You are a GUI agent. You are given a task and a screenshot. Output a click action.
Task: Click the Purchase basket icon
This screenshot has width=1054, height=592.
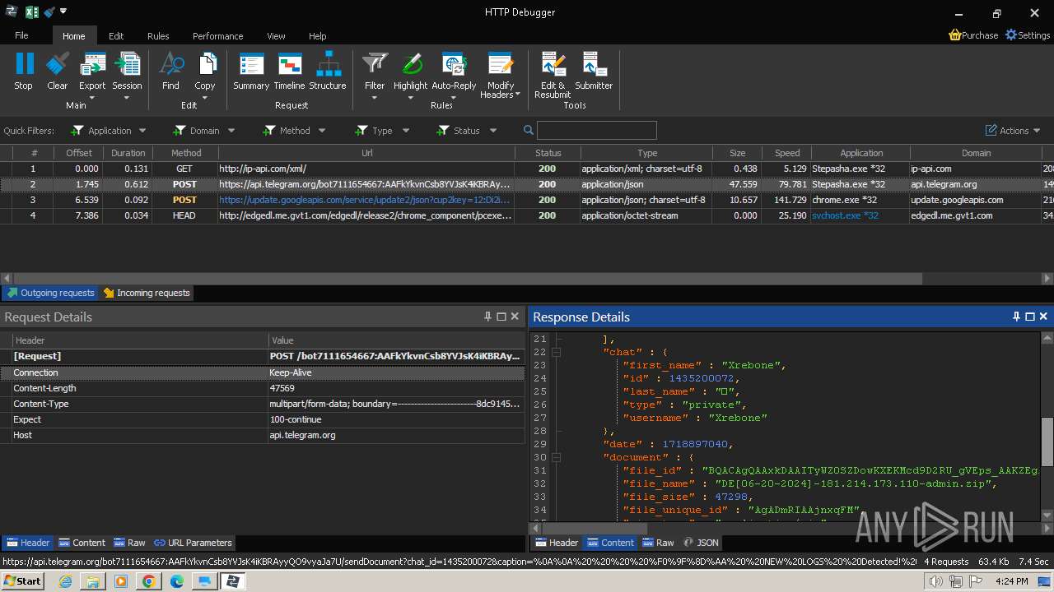(x=954, y=35)
